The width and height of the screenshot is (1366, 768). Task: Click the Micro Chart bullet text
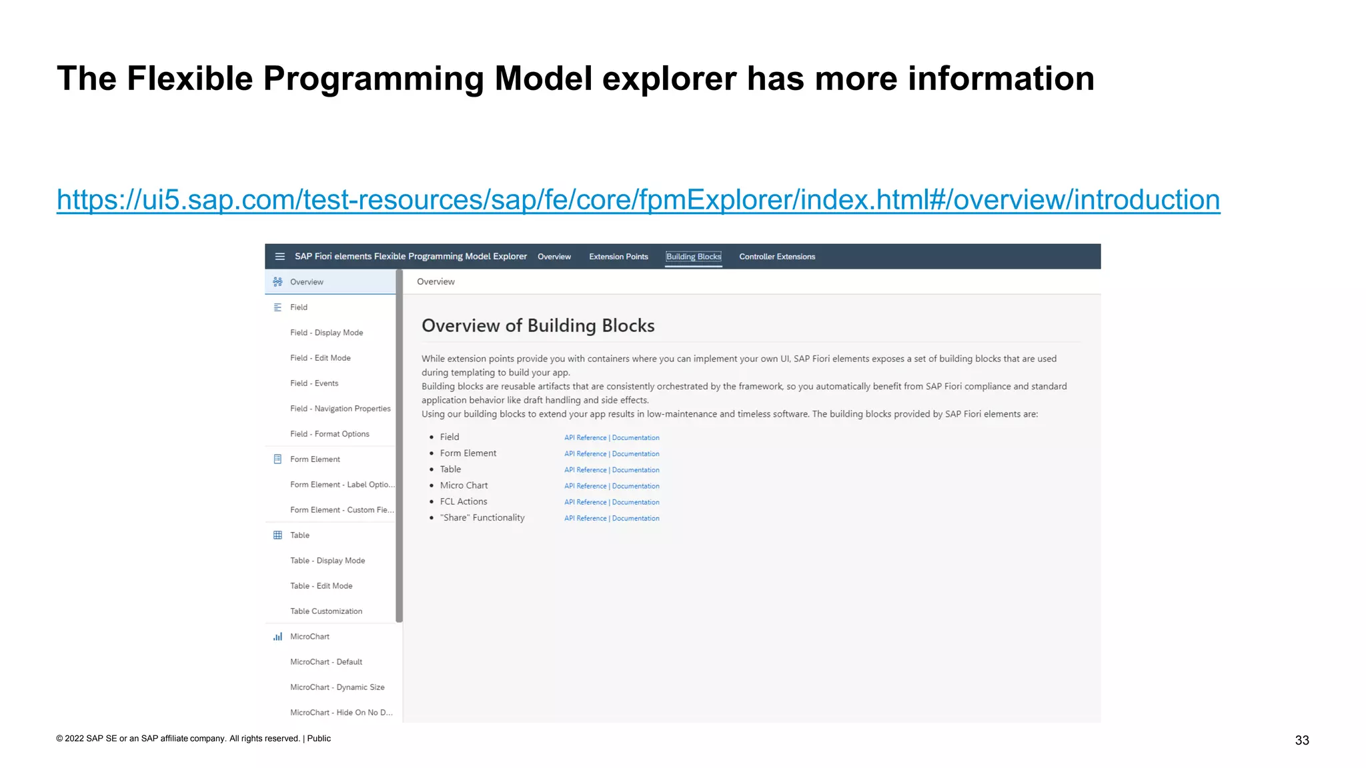click(x=464, y=485)
